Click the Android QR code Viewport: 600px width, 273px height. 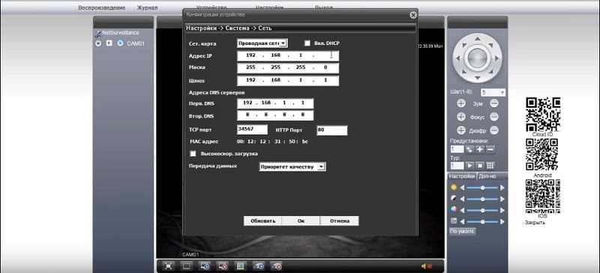tap(541, 154)
